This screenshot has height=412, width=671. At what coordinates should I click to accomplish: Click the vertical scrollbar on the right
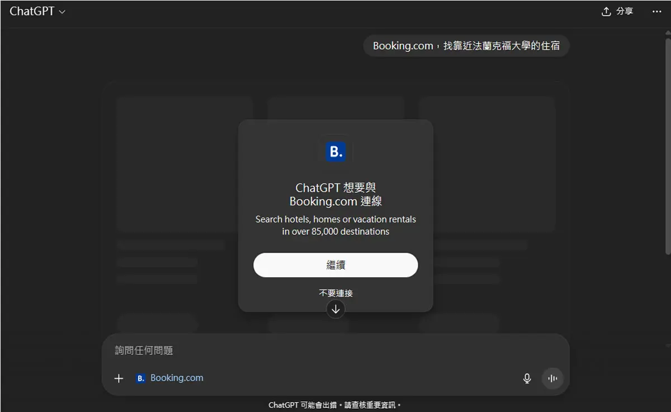[668, 145]
